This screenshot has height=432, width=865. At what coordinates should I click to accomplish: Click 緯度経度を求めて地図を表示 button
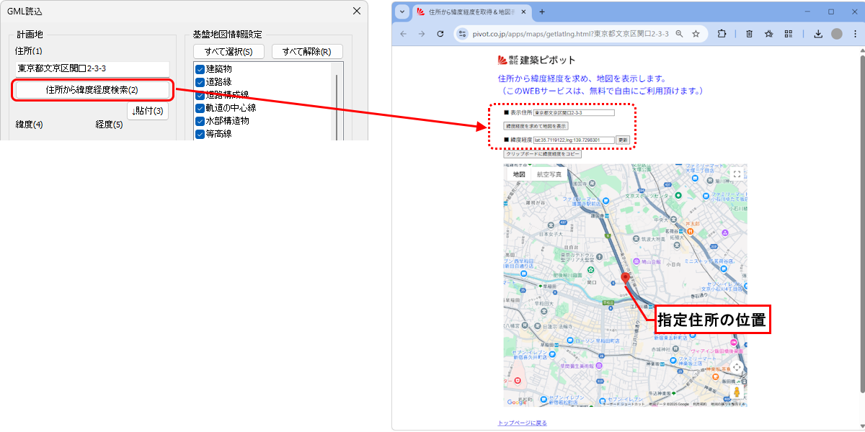pyautogui.click(x=536, y=125)
